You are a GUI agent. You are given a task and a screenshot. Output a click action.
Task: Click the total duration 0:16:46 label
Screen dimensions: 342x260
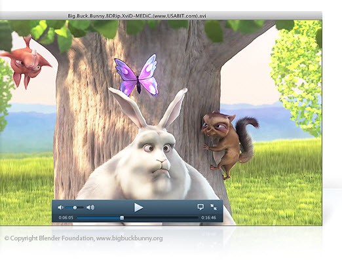(x=208, y=217)
